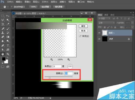Select the Hand tool in toolbox
This screenshot has height=100, width=135.
coord(3,54)
